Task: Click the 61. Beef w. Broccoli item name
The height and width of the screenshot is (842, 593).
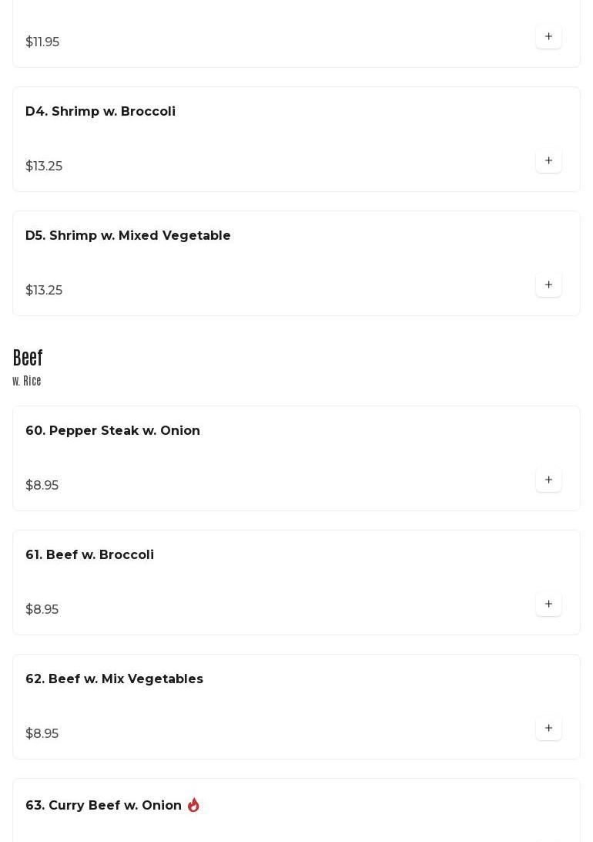Action: 89,554
